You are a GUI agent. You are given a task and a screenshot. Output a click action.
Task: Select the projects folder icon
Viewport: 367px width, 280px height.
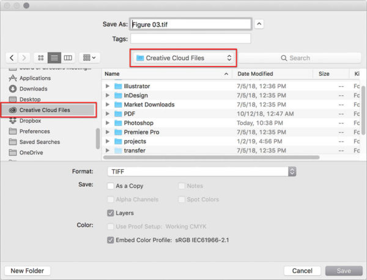(118, 141)
